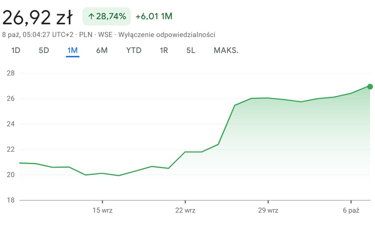Image resolution: width=375 pixels, height=225 pixels.
Task: Switch to the 1D time range
Action: coord(16,50)
